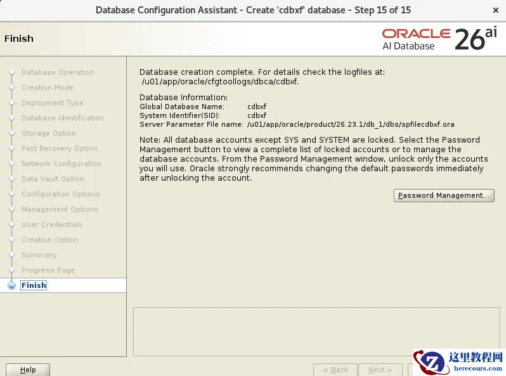Click the disabled Next button

coord(380,370)
